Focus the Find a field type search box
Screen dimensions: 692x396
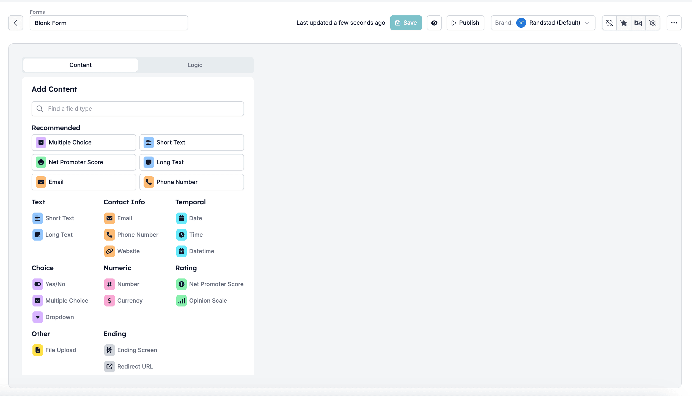click(x=138, y=109)
